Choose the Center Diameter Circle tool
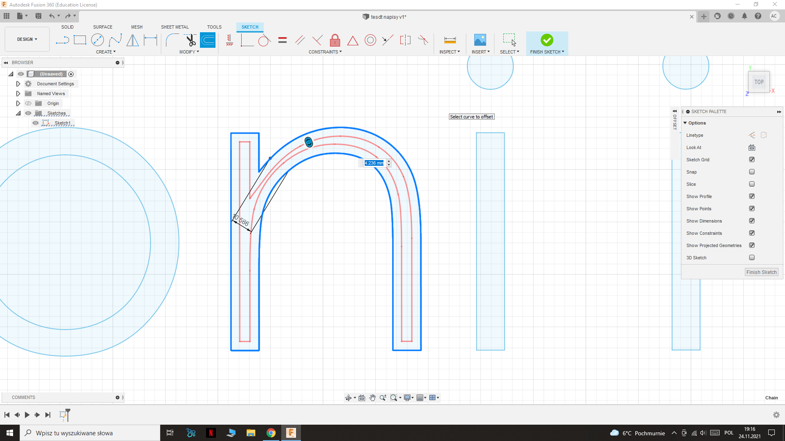This screenshot has height=441, width=785. 97,40
